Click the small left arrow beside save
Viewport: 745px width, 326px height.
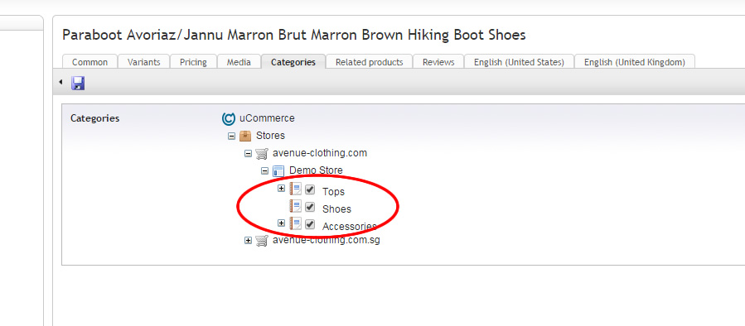pos(60,82)
